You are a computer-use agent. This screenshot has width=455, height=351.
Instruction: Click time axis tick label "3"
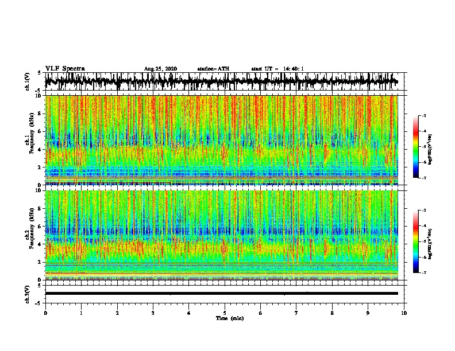[x=153, y=313]
